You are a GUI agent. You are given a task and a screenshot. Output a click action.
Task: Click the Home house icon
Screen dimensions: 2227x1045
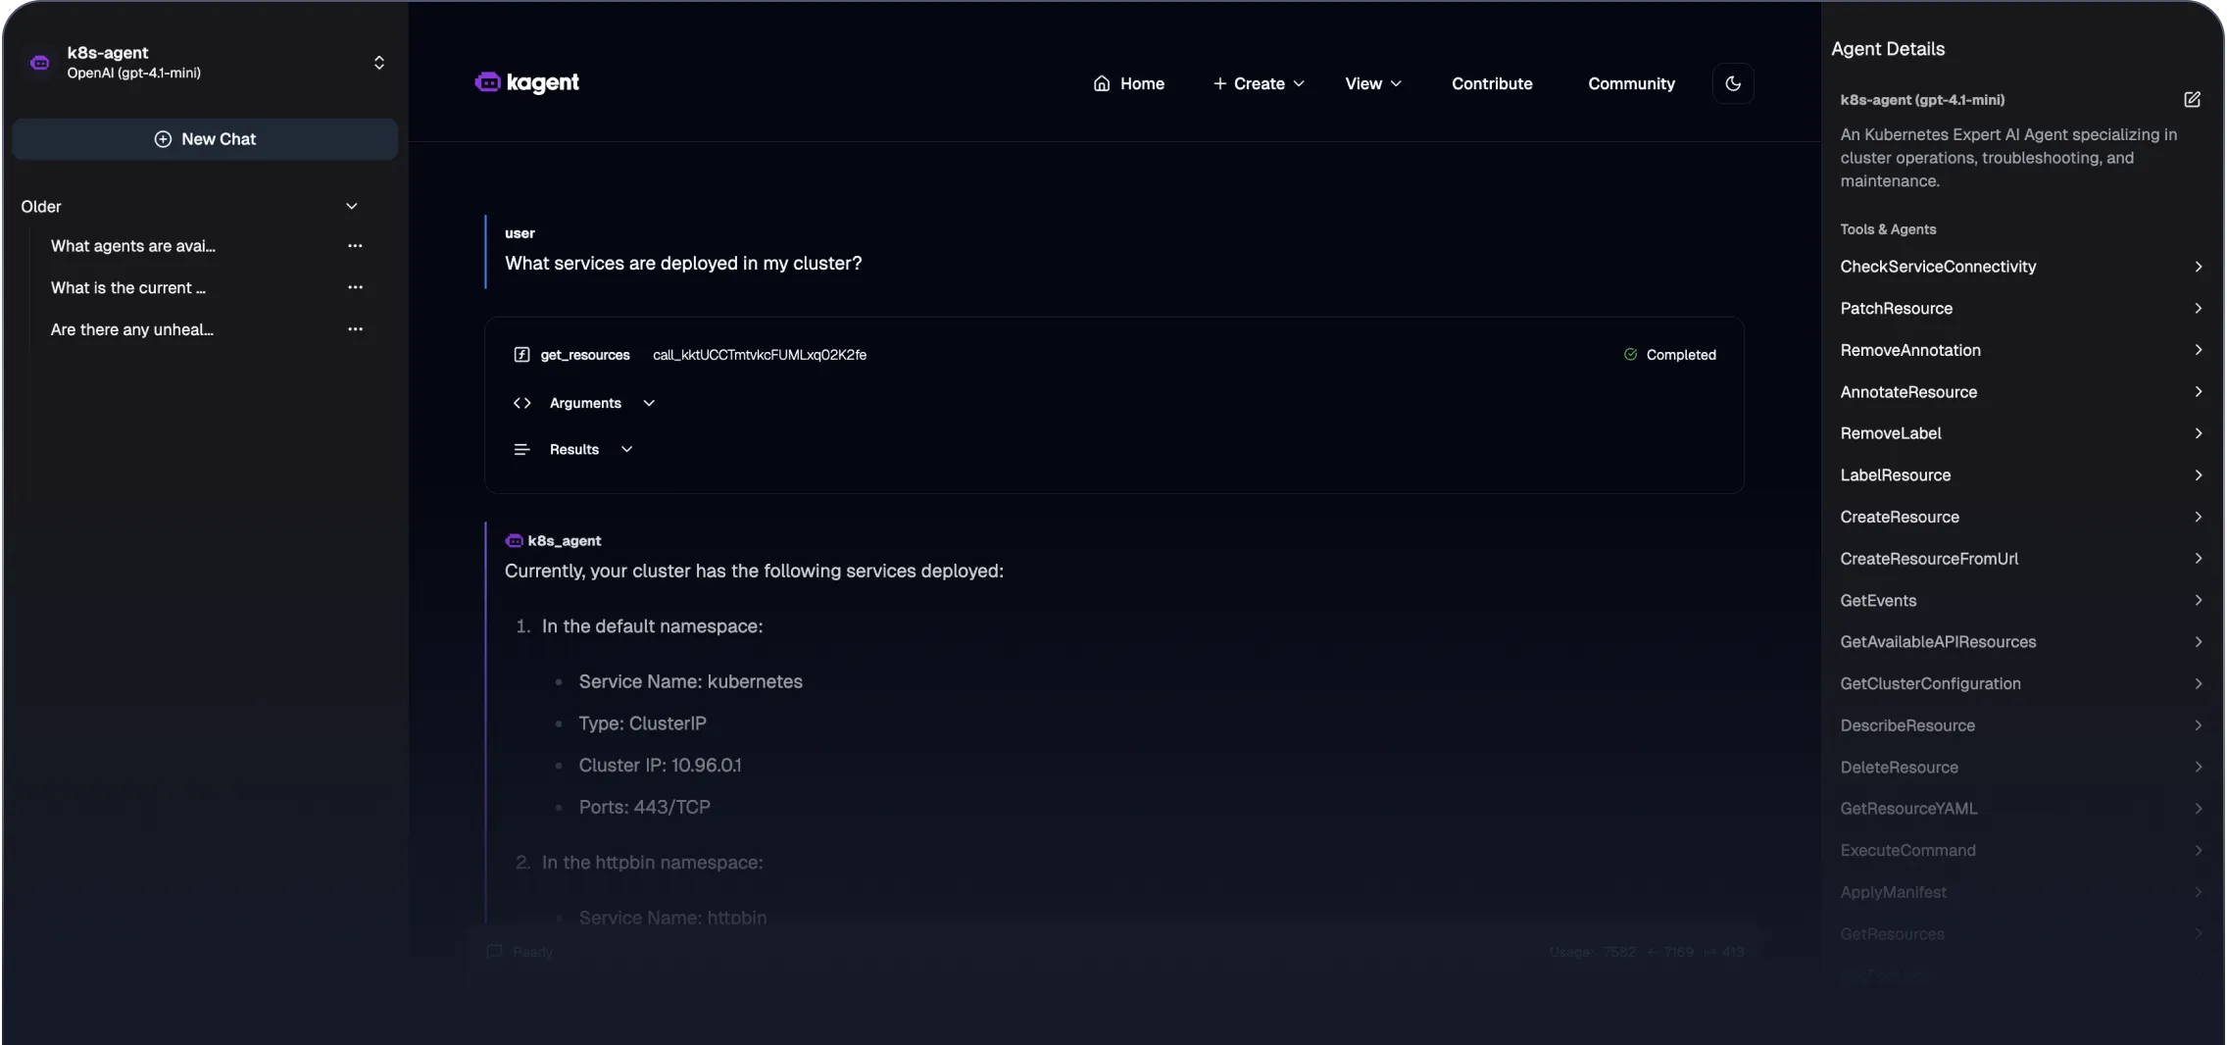coord(1102,83)
